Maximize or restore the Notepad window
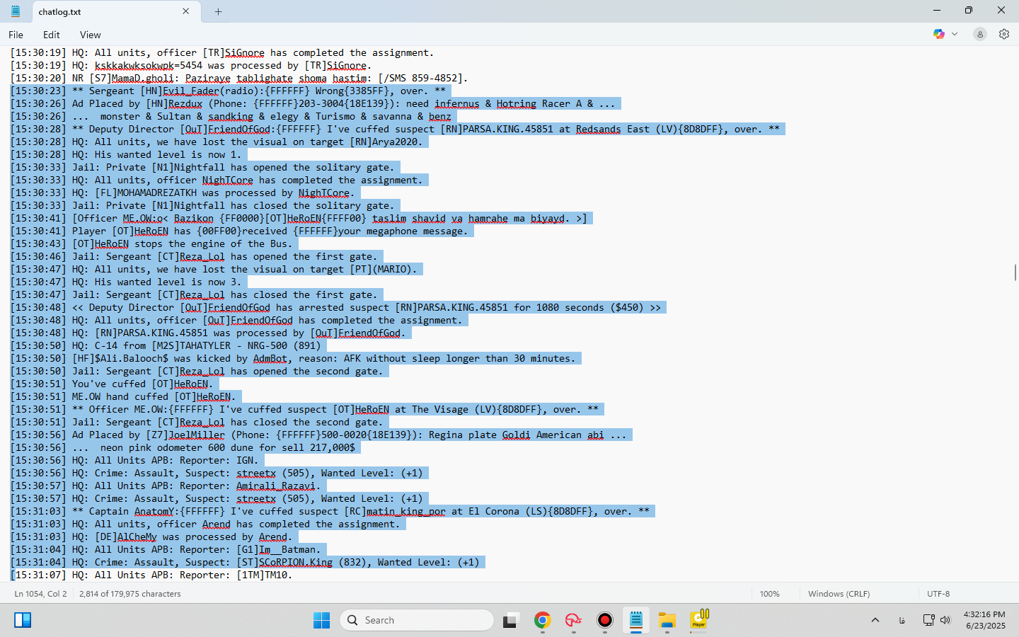The width and height of the screenshot is (1019, 637). pos(969,11)
